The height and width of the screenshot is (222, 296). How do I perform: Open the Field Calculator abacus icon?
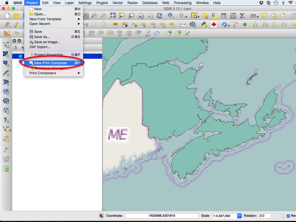pos(233,16)
